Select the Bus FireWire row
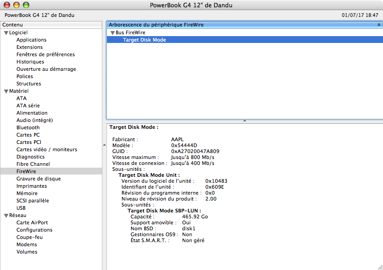Screen dimensions: 383x270 [x=245, y=32]
